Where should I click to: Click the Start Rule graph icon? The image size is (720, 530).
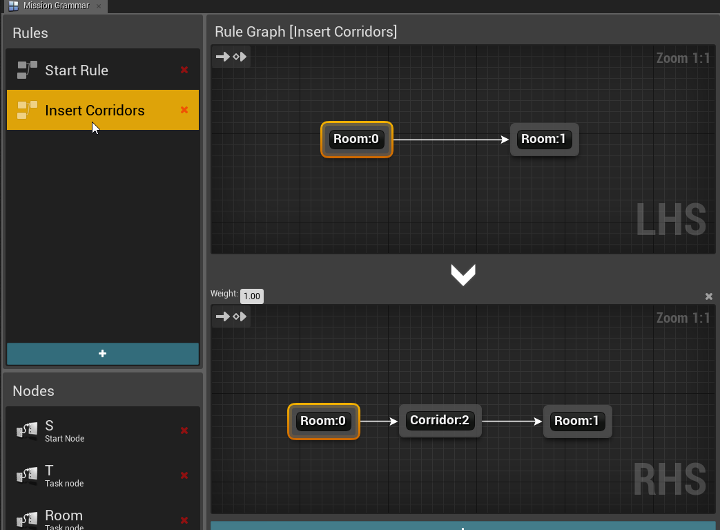tap(26, 69)
